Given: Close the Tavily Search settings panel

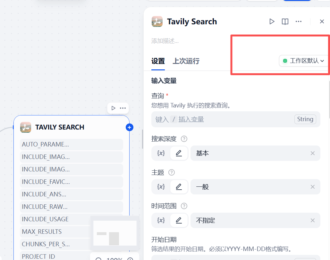Looking at the screenshot, I should pos(322,21).
